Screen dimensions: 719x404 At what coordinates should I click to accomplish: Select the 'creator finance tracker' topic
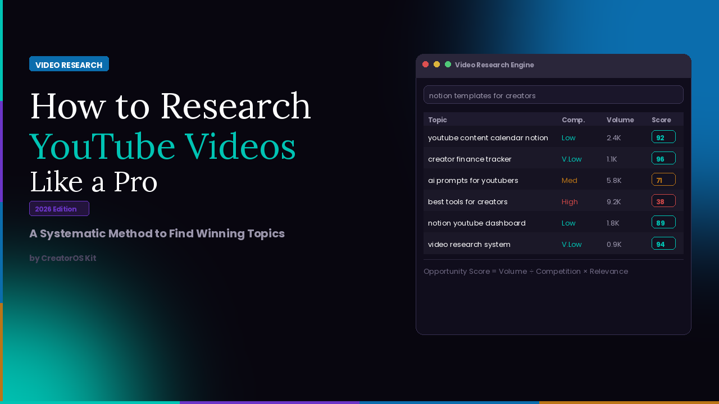[x=470, y=159]
